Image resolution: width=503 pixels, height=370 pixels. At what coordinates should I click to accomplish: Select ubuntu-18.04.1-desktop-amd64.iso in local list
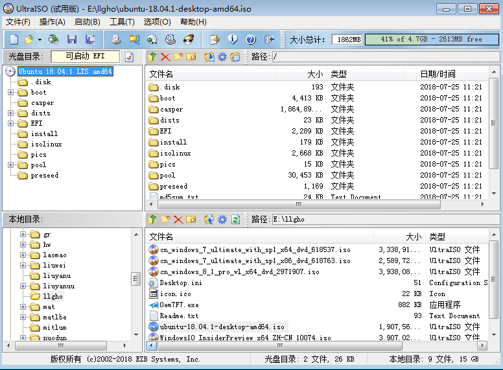[222, 327]
